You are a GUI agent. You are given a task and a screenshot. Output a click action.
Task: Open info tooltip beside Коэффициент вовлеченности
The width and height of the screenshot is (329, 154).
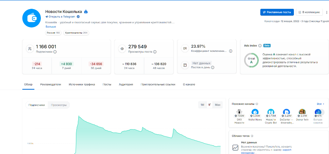231,51
